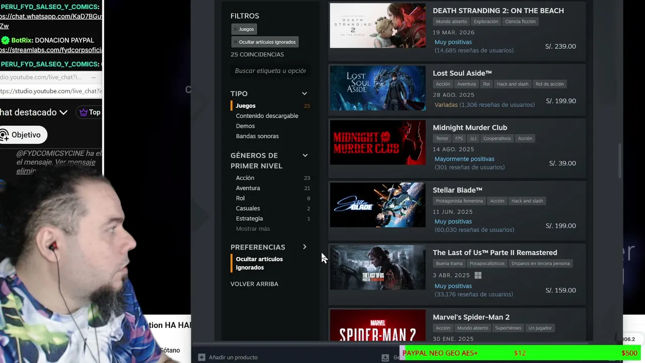Click the Windows platform icon for The Last of Us
645x363 pixels.
click(x=478, y=275)
